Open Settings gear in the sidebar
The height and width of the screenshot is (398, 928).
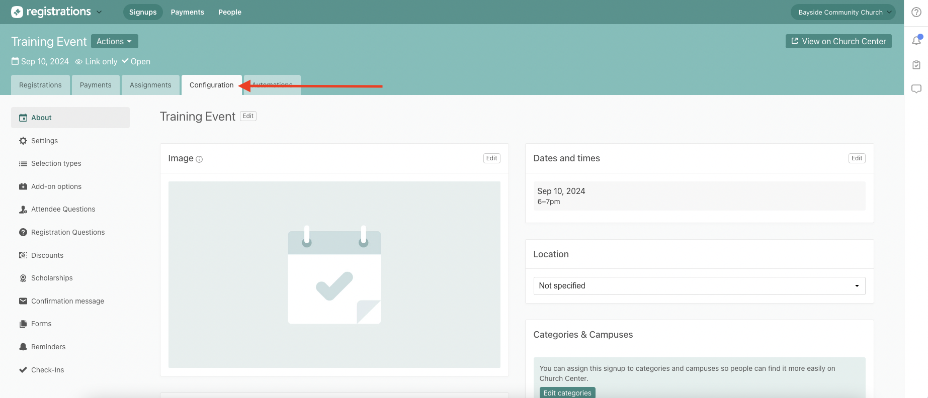tap(23, 141)
